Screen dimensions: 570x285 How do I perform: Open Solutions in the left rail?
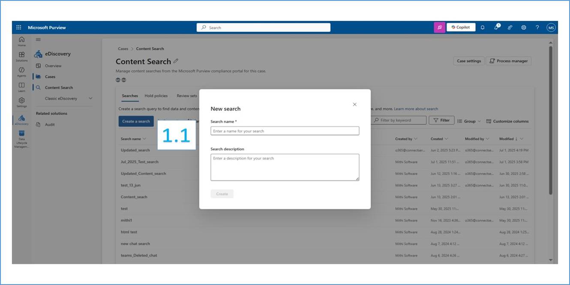[21, 57]
